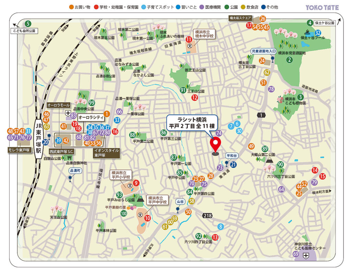Viewport: 353px width, 274px height.
Task: Click navy marker number 20 by station
Action: click(46, 142)
